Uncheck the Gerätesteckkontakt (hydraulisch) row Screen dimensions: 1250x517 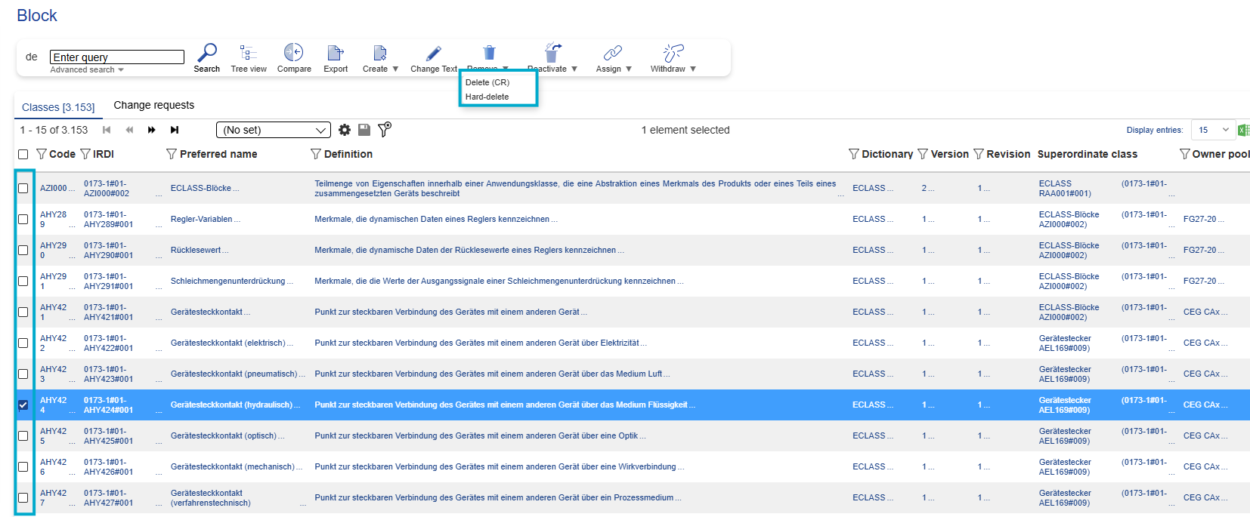pos(23,405)
